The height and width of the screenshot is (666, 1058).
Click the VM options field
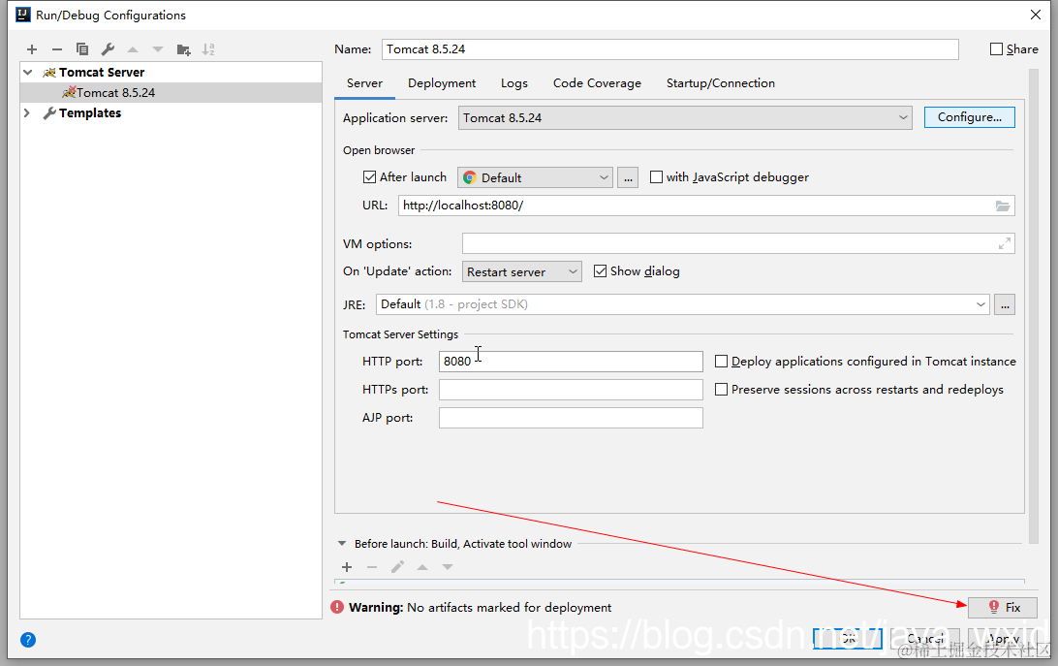pos(738,244)
